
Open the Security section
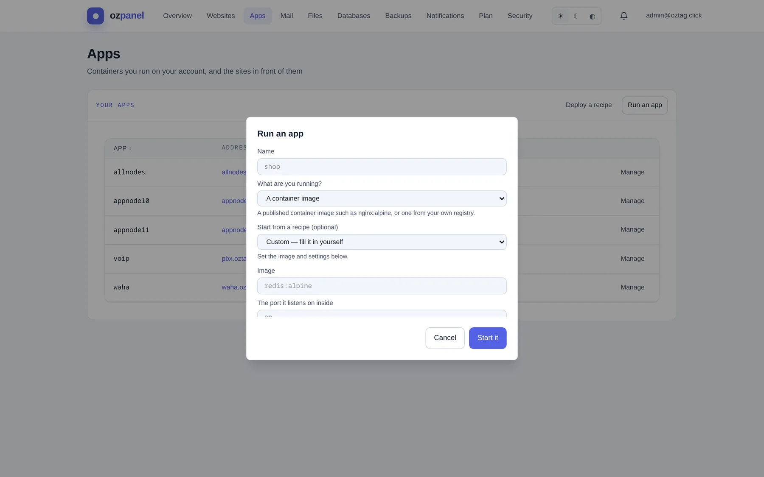click(x=520, y=16)
